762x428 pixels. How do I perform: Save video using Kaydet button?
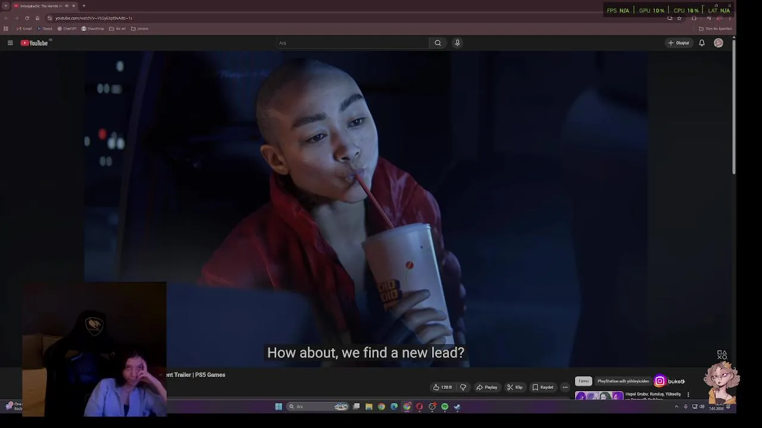543,387
